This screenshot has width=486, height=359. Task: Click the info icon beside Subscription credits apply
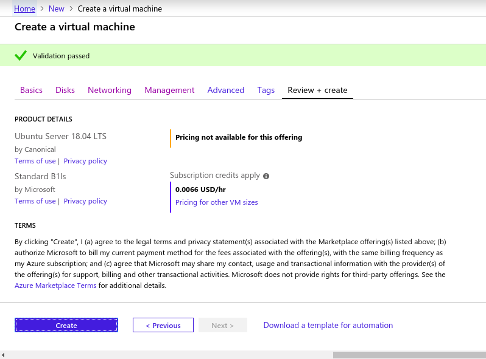(266, 176)
